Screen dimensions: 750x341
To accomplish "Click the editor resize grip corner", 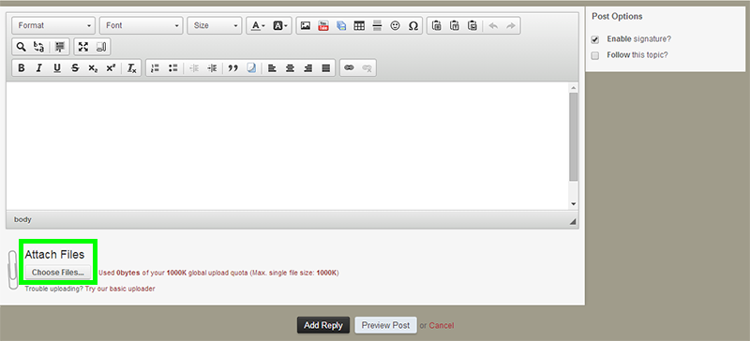I will click(x=573, y=221).
